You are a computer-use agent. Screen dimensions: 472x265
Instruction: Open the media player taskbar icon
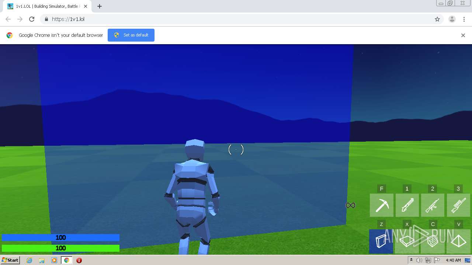pyautogui.click(x=54, y=260)
